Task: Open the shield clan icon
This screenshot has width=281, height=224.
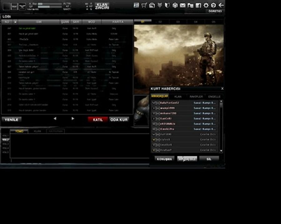Action: click(x=167, y=5)
